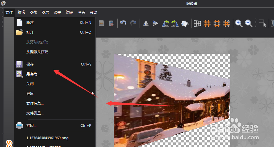Open the 图像 menu
Screen dimensions: 274x147
coord(33,12)
